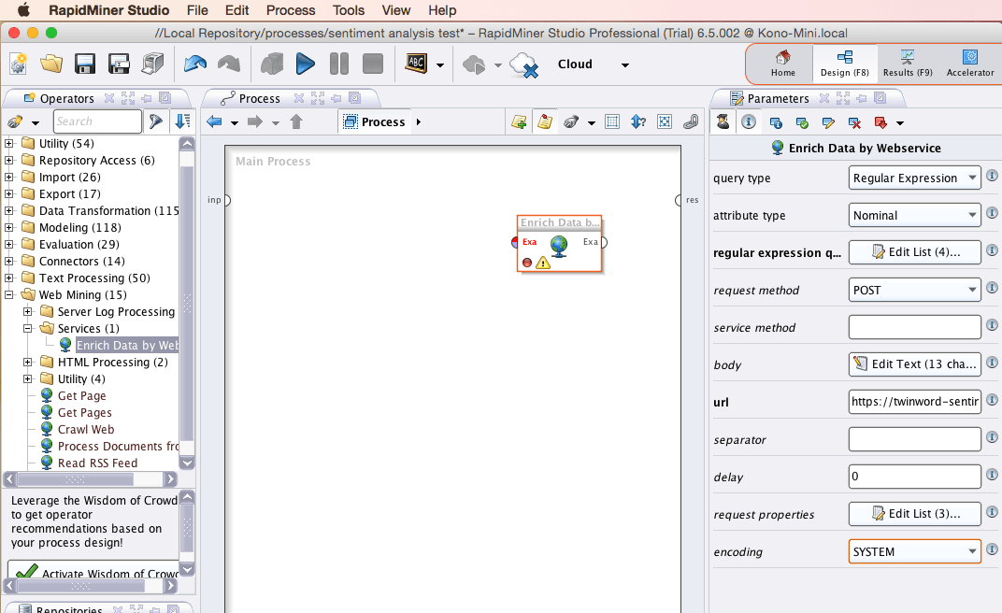
Task: Pause the running process
Action: (339, 64)
